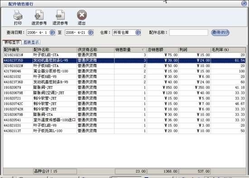
Task: Select the 膨胀阀-JET row 191820679
Action: tap(124, 88)
